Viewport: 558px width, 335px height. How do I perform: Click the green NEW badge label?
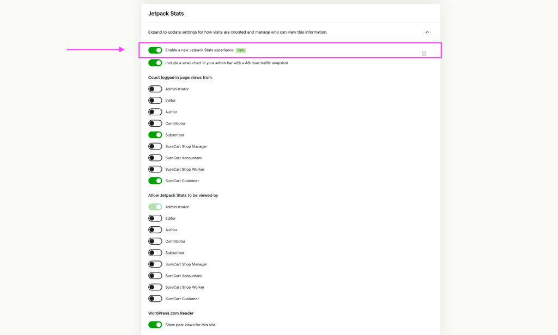pos(241,50)
